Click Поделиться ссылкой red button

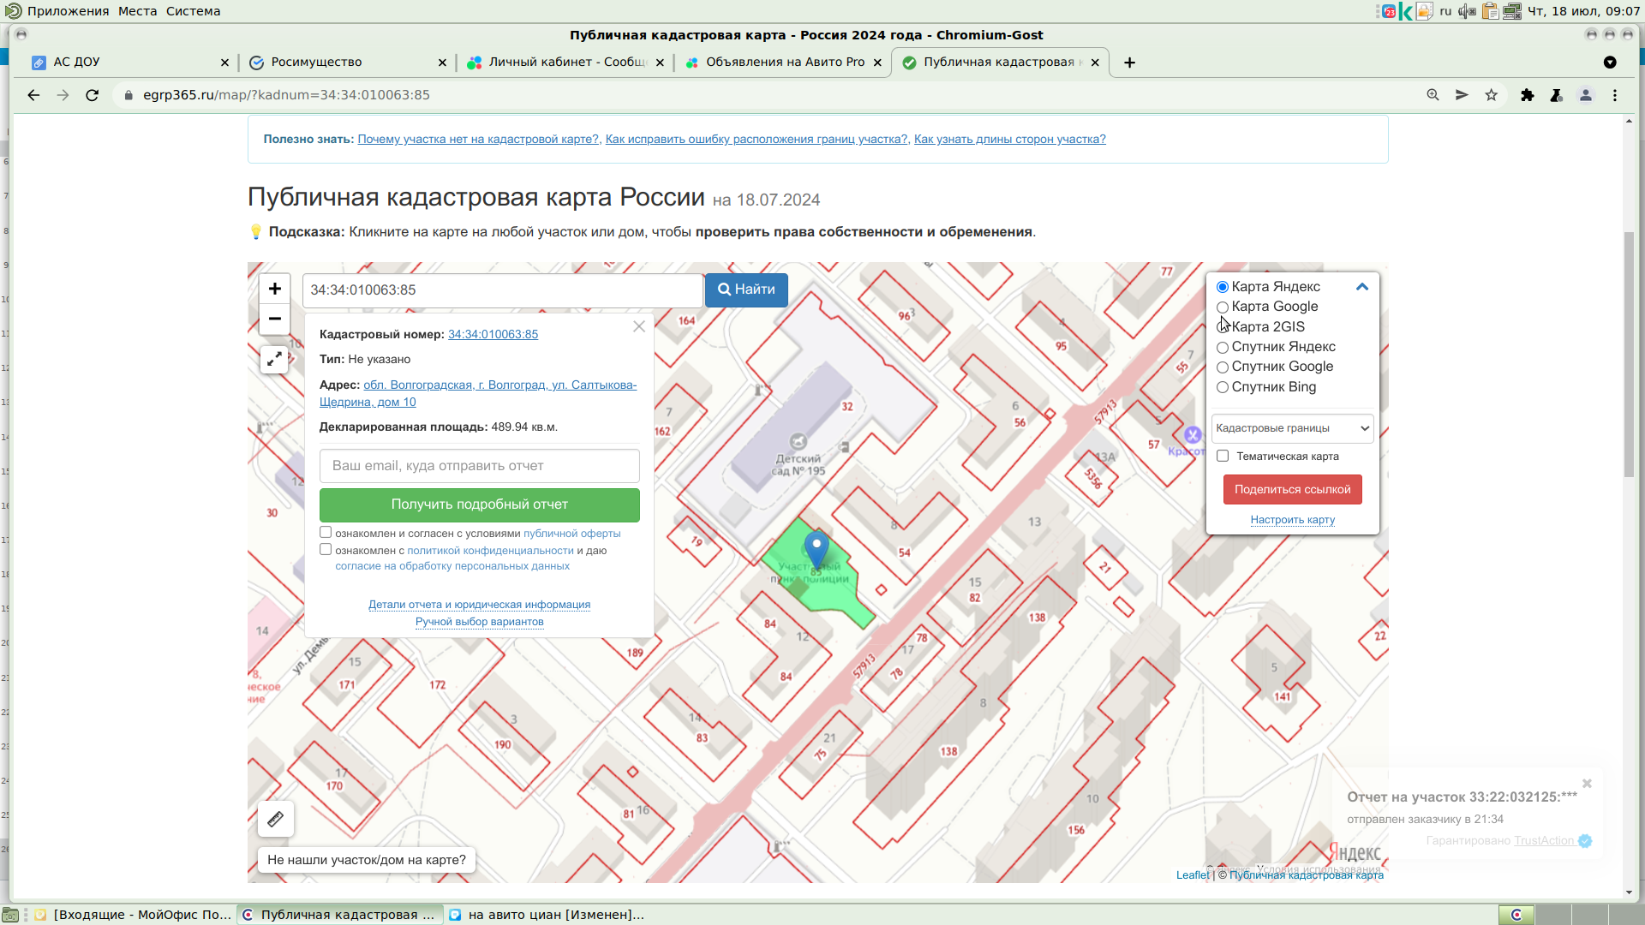[1292, 489]
